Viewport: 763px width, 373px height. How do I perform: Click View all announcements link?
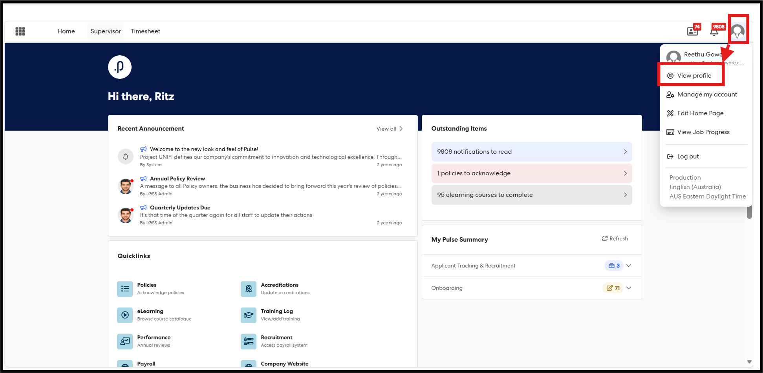(x=389, y=129)
